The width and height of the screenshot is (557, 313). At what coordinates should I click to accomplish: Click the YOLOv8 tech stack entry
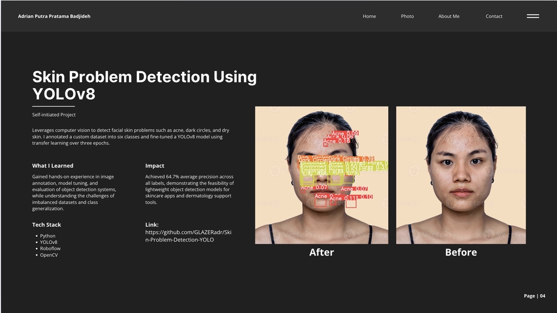click(x=49, y=242)
